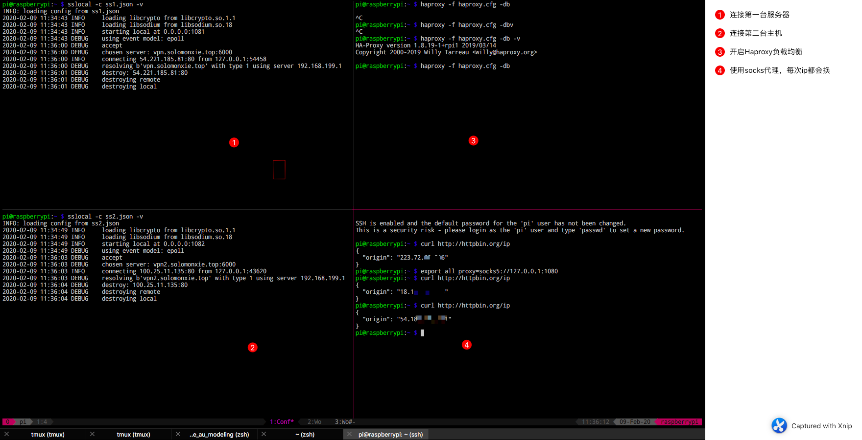Click the '连接第二台主机' legend text
Image resolution: width=862 pixels, height=440 pixels.
tap(756, 33)
